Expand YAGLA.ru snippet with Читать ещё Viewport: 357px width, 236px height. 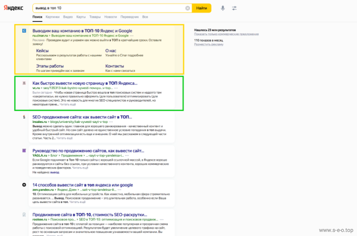pos(80,168)
